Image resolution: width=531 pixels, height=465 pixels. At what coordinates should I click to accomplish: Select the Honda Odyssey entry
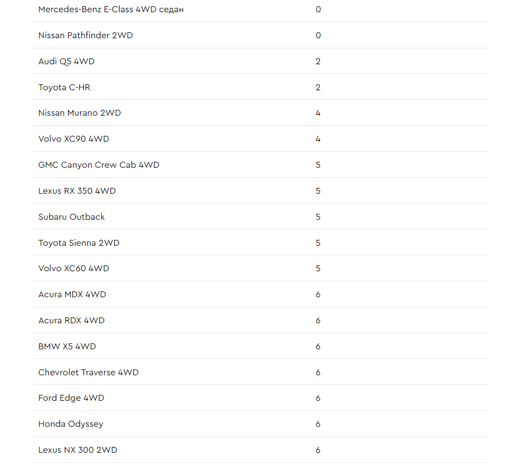[71, 424]
